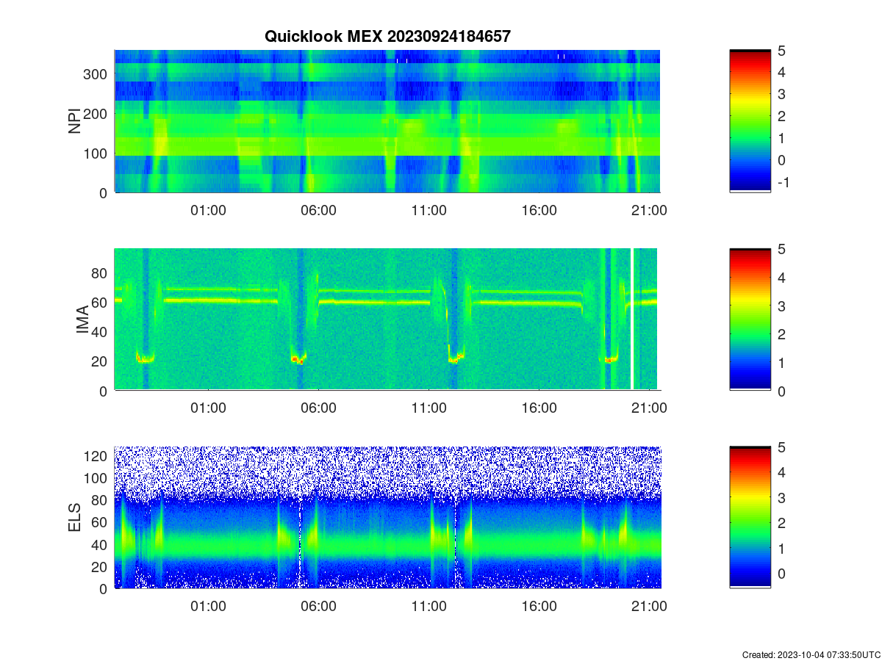Click the 5 label on the NPI colorbar

click(x=782, y=51)
